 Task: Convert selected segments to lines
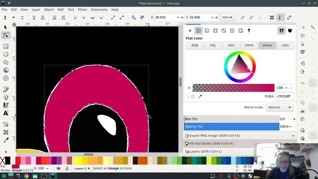coord(113,18)
